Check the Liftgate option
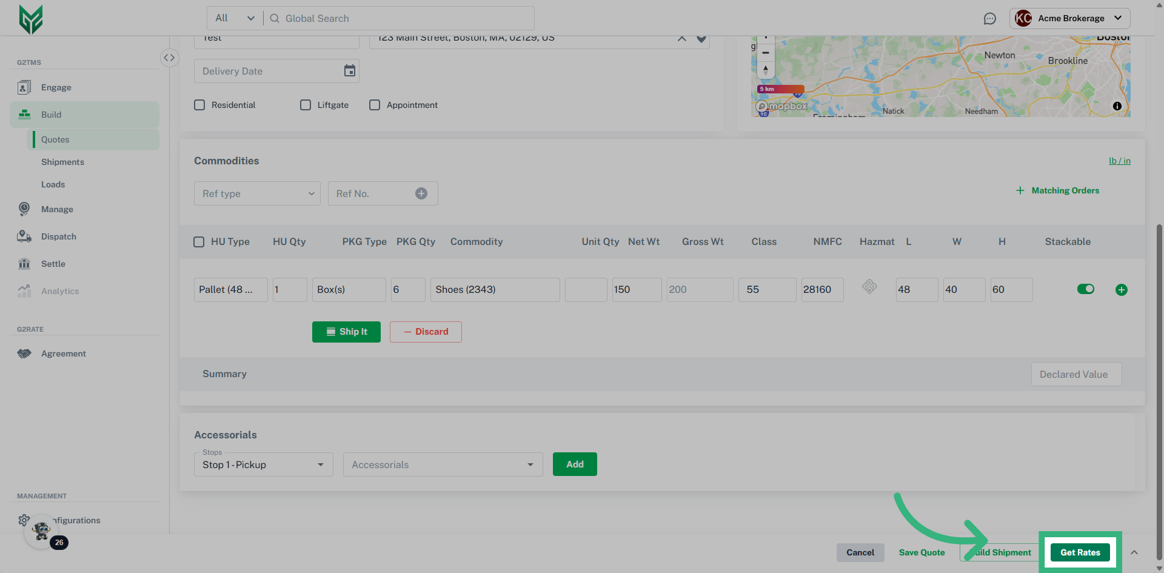The height and width of the screenshot is (573, 1164). pos(306,105)
